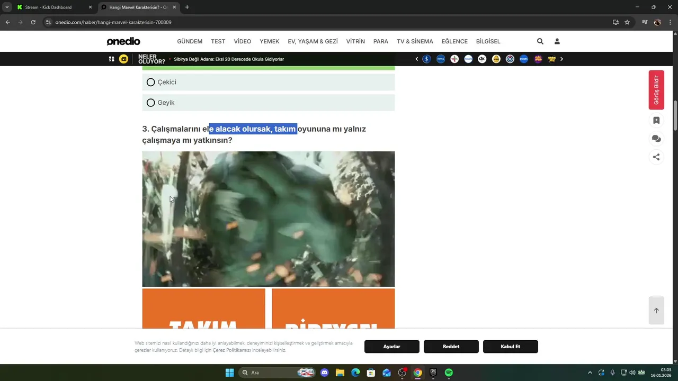This screenshot has height=381, width=678.
Task: Open the İş Bankası brand circle
Action: tap(426, 59)
